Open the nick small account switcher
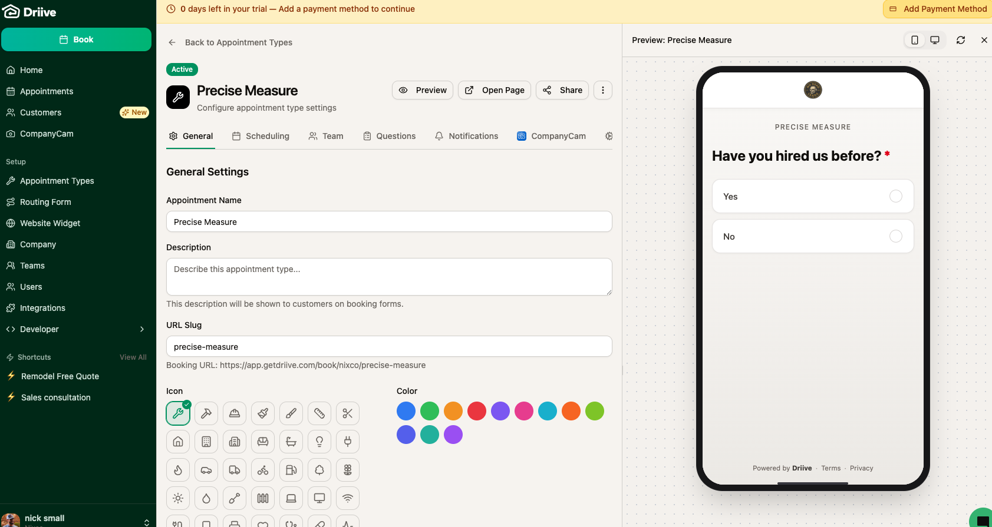The width and height of the screenshot is (992, 527). pos(78,519)
